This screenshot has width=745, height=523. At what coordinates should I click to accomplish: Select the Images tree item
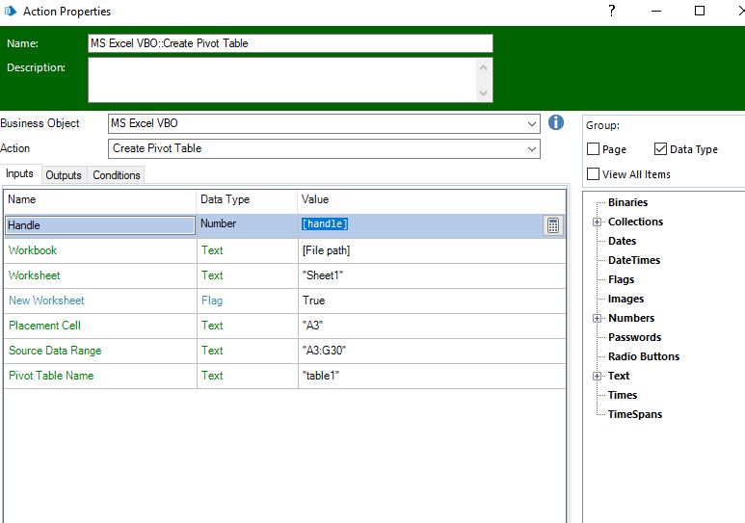point(625,299)
